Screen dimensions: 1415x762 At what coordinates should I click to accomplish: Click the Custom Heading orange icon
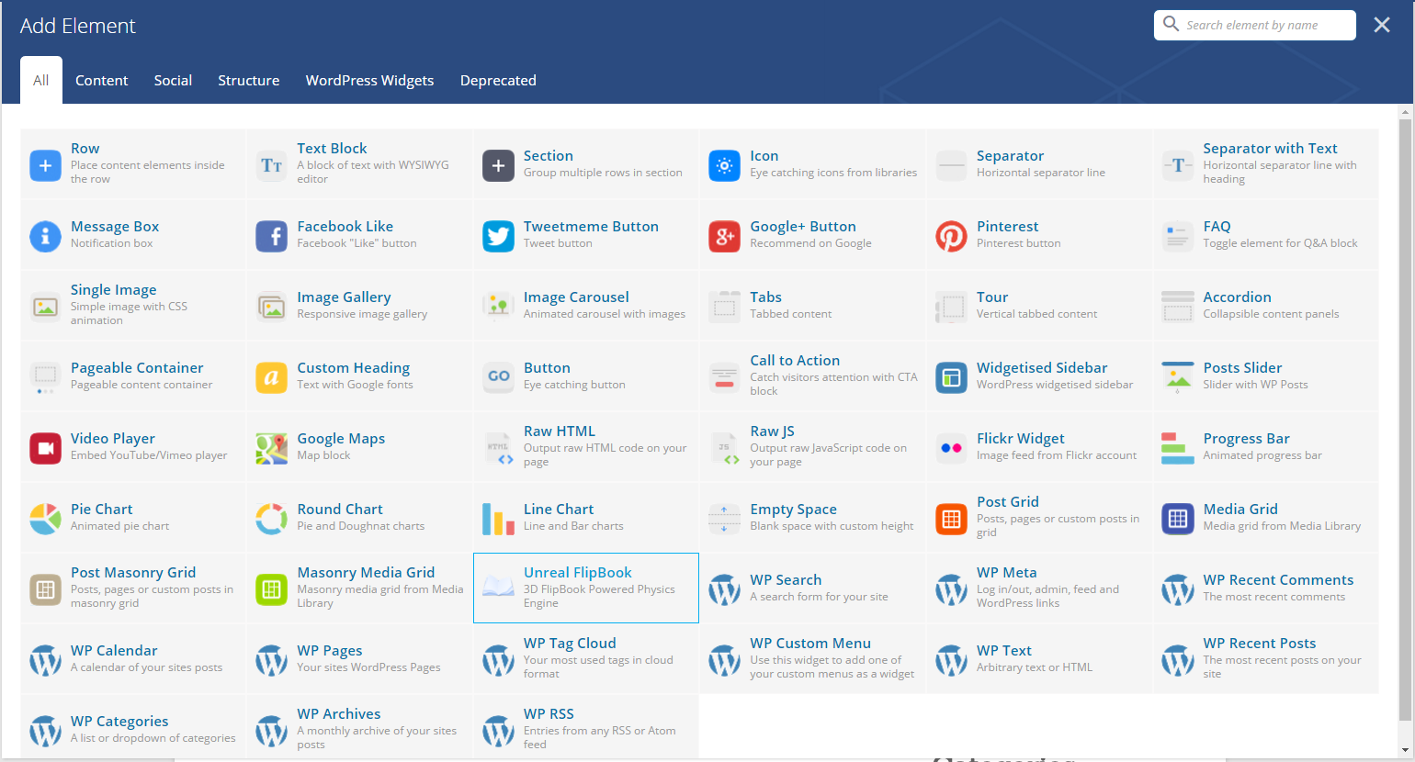271,377
